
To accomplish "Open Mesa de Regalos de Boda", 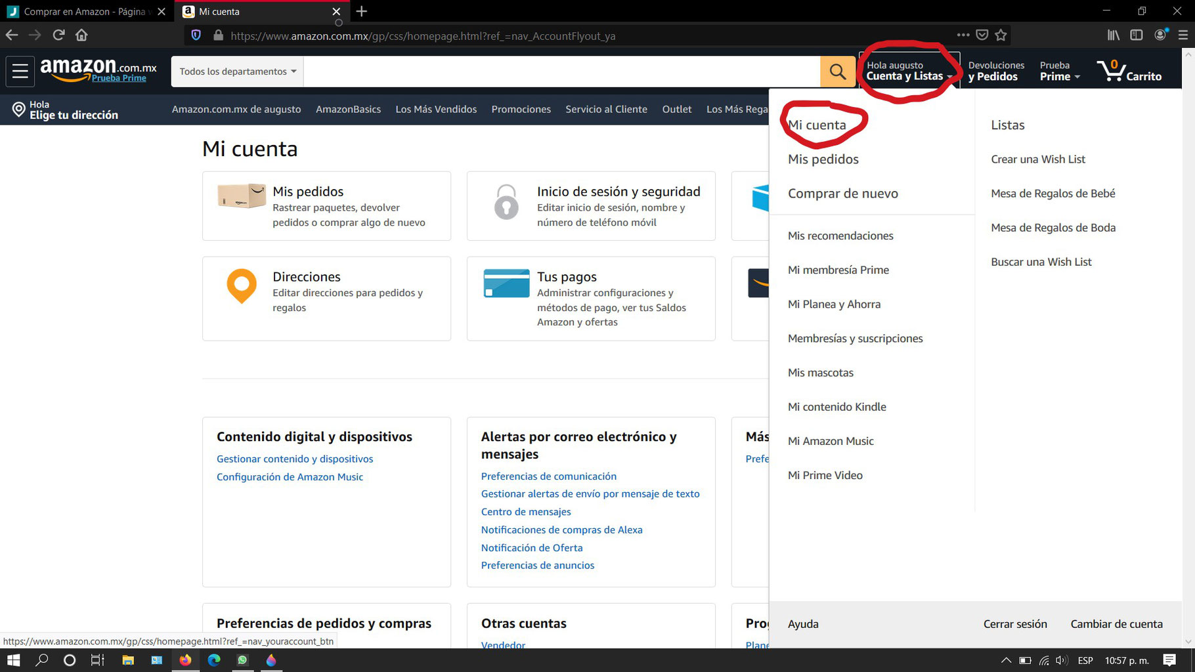I will click(x=1053, y=227).
